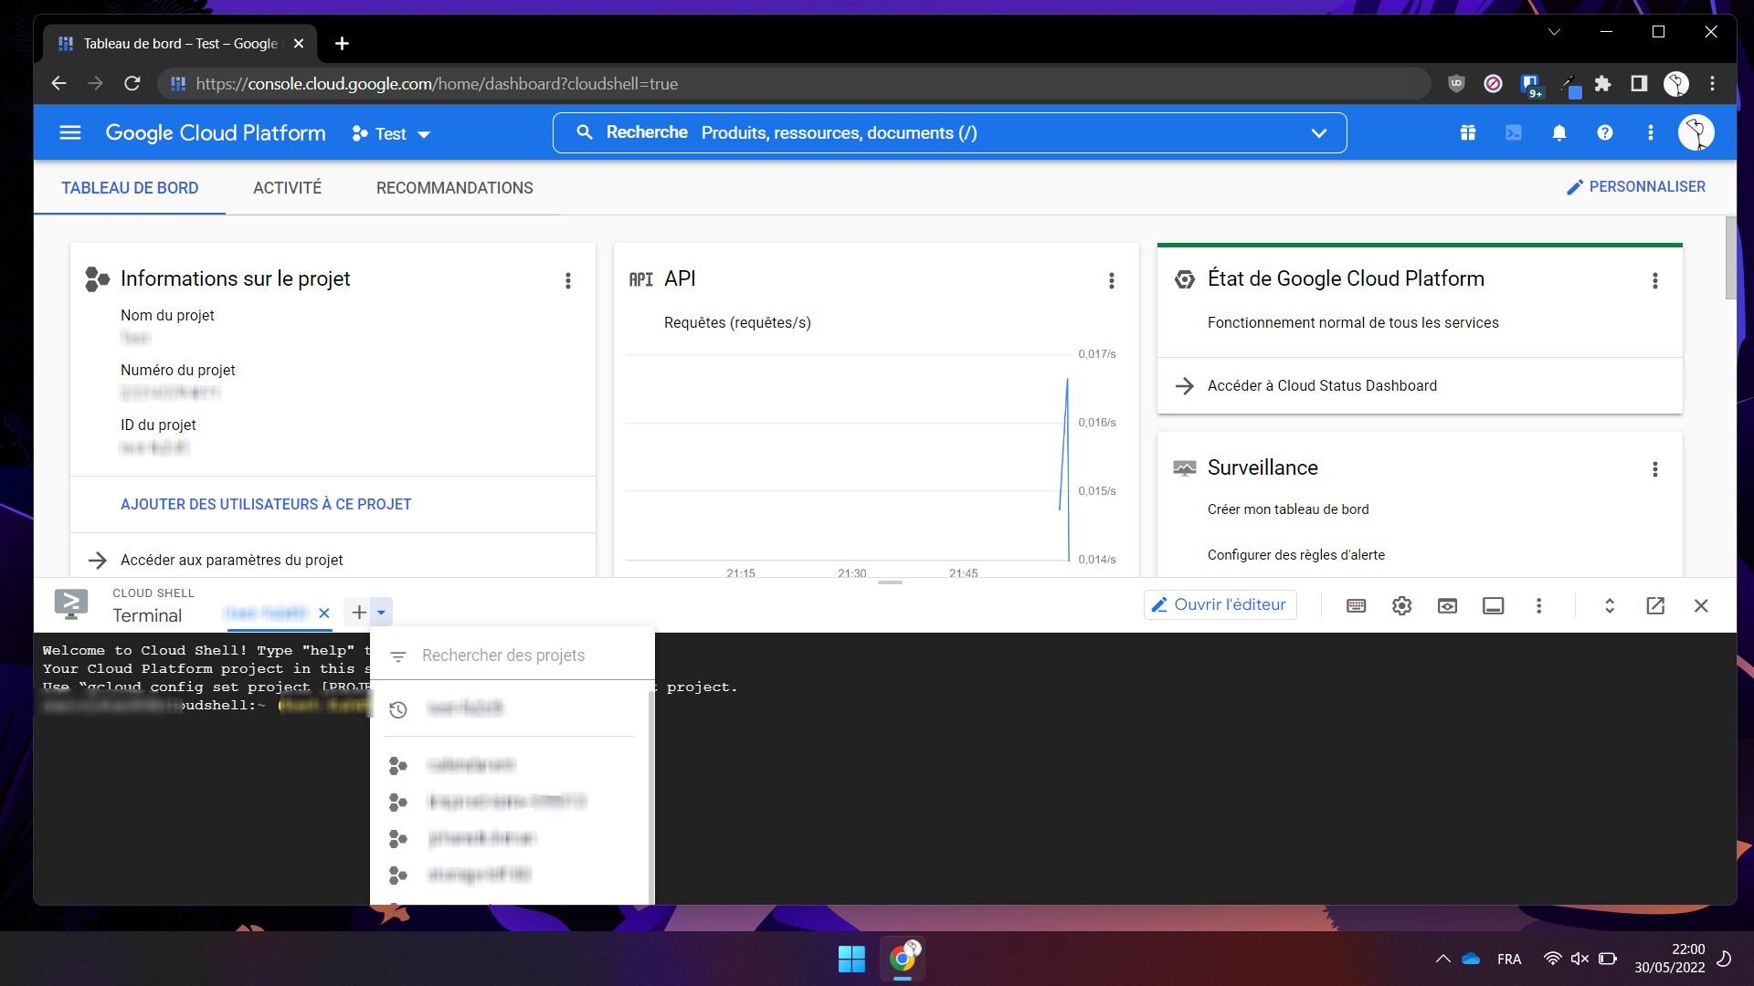Open the Test project selector dropdown

391,134
